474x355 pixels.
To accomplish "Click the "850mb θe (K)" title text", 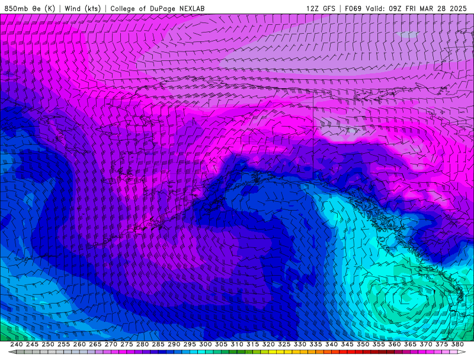I will pos(30,8).
